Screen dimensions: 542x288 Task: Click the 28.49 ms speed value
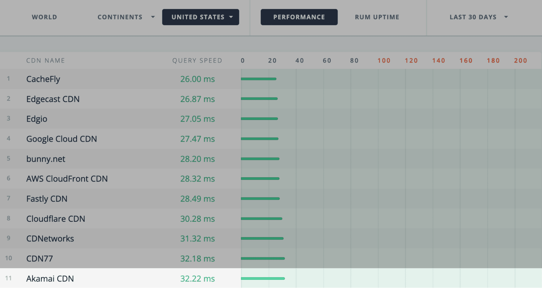(197, 199)
